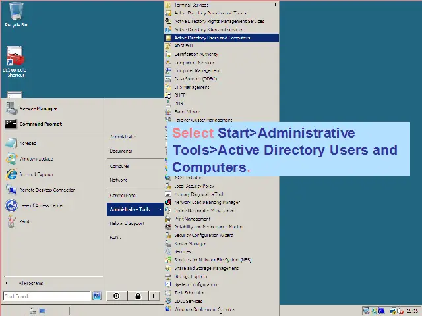Open System Configuration

(x=222, y=284)
